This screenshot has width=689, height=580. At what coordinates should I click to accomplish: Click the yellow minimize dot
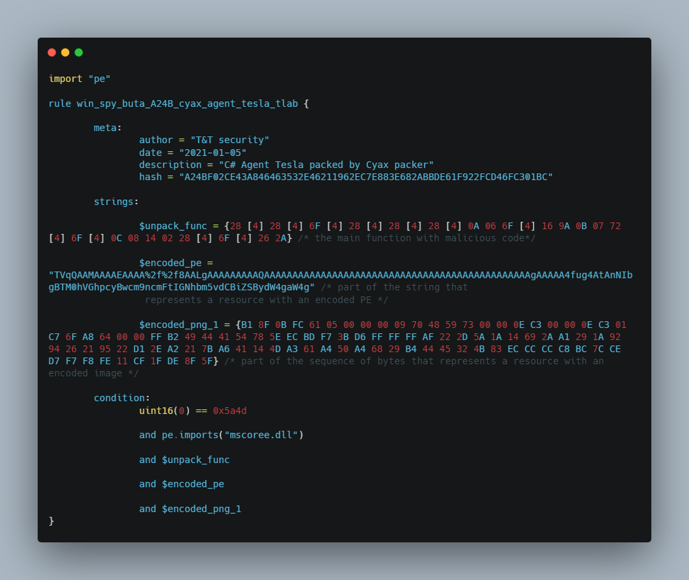65,52
